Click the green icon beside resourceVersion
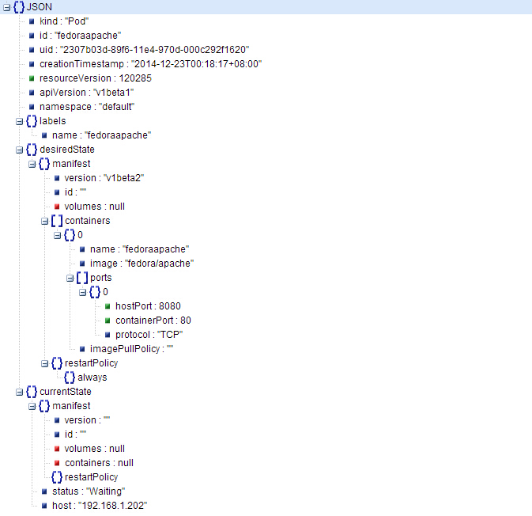The height and width of the screenshot is (516, 532). point(32,78)
